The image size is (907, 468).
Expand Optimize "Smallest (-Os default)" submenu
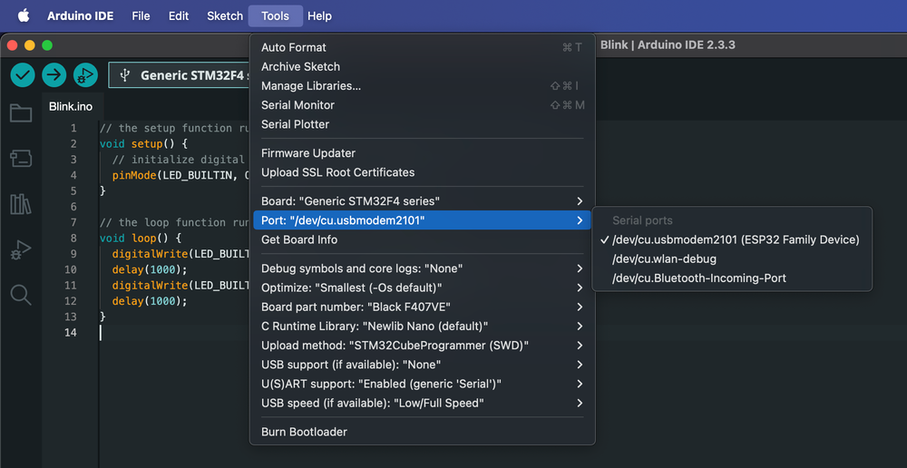pos(422,288)
